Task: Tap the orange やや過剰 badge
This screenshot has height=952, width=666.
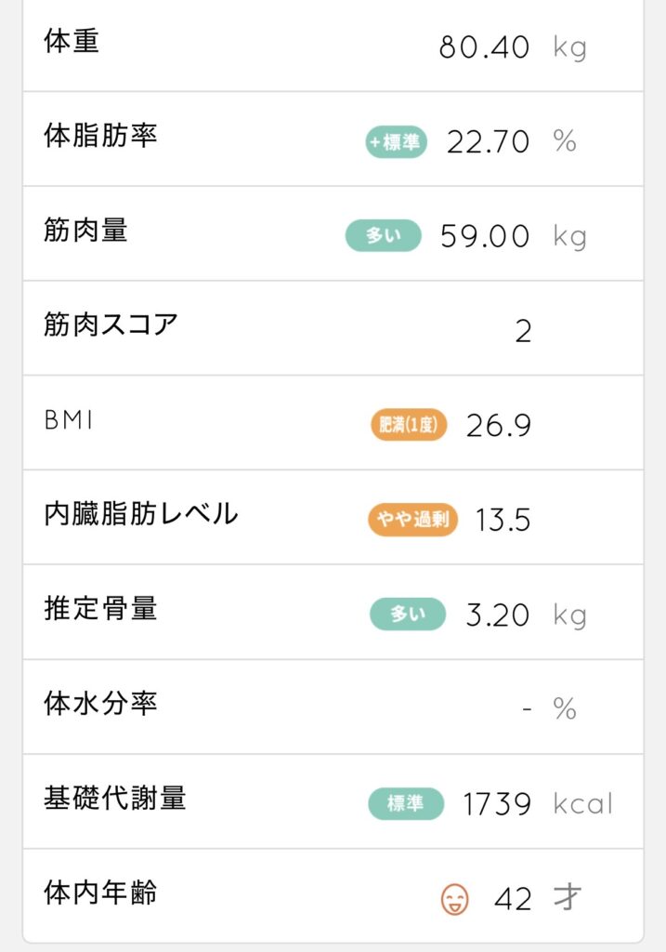Action: coord(413,520)
